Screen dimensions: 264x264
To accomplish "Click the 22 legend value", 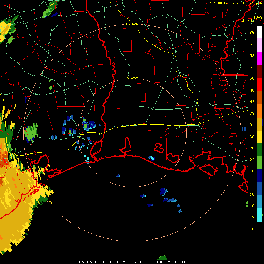I will [x=252, y=160].
